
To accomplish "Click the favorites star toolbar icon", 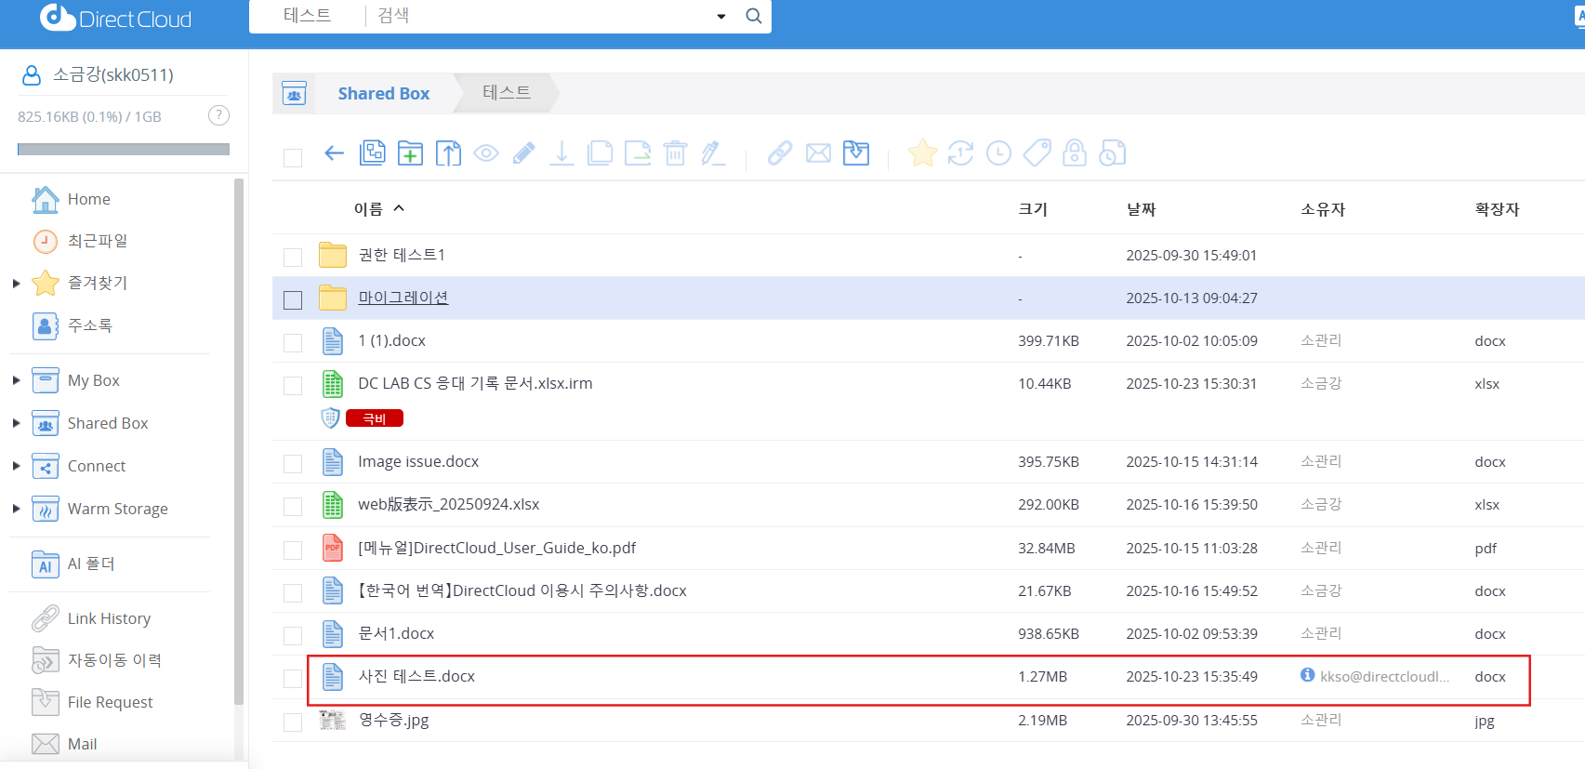I will 922,153.
